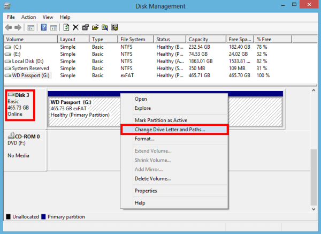Click the Disk Management title bar app icon
This screenshot has width=321, height=234.
pyautogui.click(x=7, y=6)
